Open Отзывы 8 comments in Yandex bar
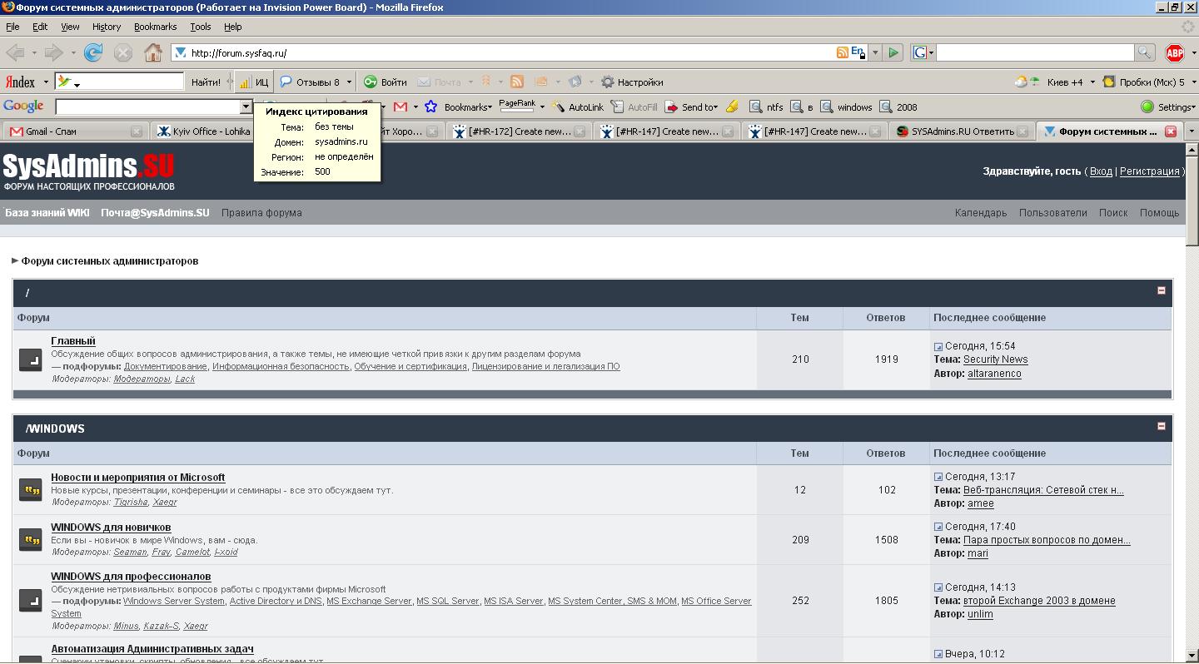Screen dimensions: 1199x664 point(310,82)
